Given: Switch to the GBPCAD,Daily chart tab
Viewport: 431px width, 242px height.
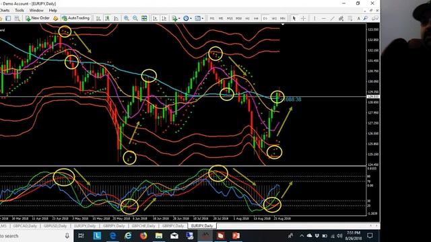Looking at the screenshot, I should (x=25, y=226).
